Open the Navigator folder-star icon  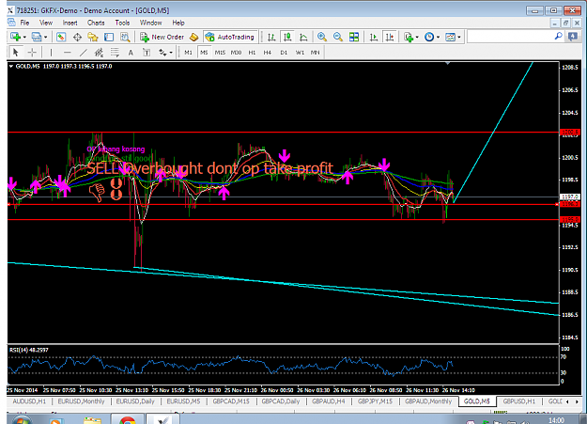pyautogui.click(x=93, y=37)
